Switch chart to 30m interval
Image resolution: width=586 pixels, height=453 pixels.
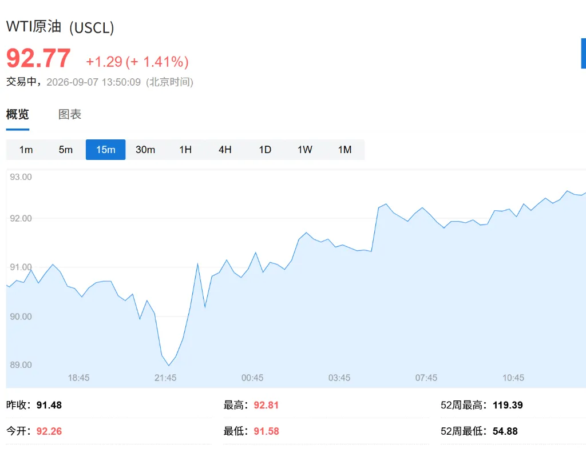click(x=145, y=150)
